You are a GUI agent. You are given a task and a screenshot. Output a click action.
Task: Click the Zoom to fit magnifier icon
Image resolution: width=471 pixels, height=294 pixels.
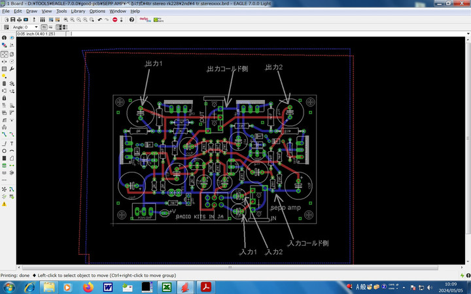pyautogui.click(x=64, y=20)
